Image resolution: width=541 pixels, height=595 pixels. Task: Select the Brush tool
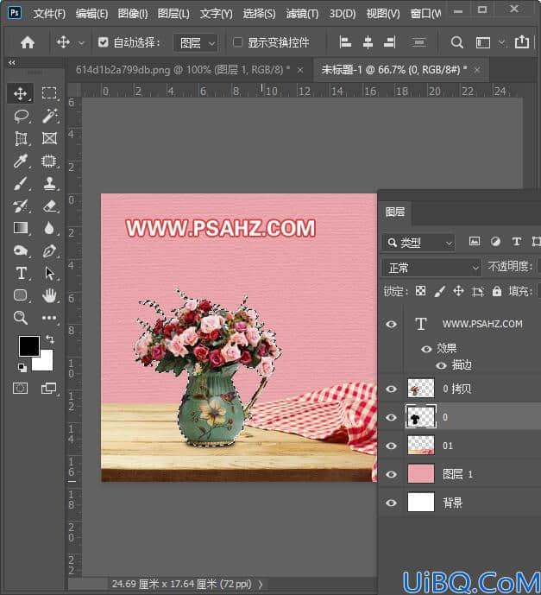[20, 184]
